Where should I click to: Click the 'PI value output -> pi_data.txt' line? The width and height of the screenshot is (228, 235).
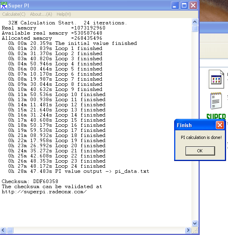click(x=79, y=171)
